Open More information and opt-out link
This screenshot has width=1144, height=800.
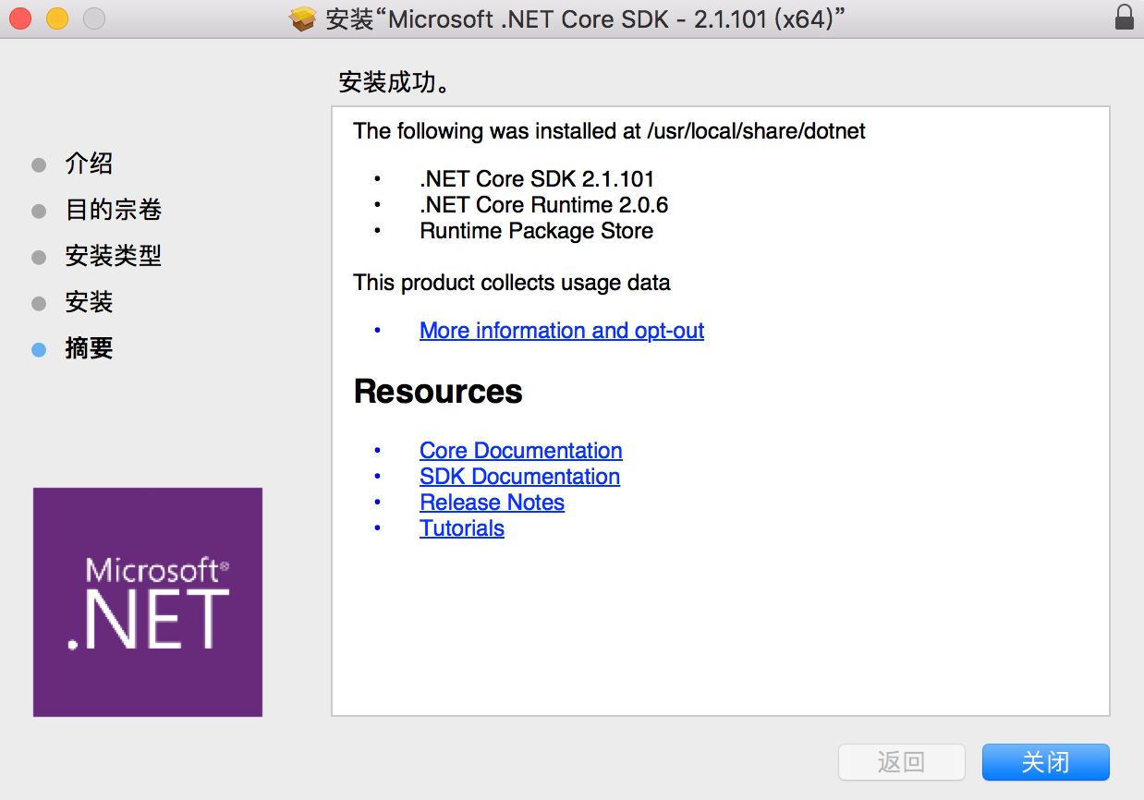(x=562, y=331)
